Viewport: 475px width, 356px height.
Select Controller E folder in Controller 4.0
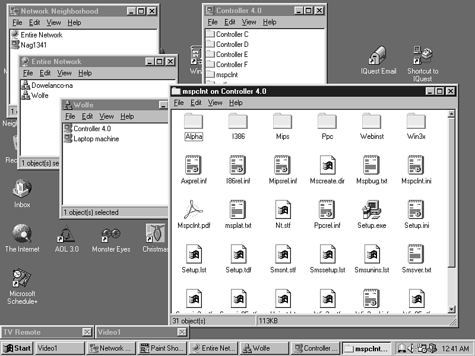click(227, 55)
